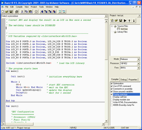The height and width of the screenshot is (130, 142).
Task: Open the File menu
Action: pos(7,7)
